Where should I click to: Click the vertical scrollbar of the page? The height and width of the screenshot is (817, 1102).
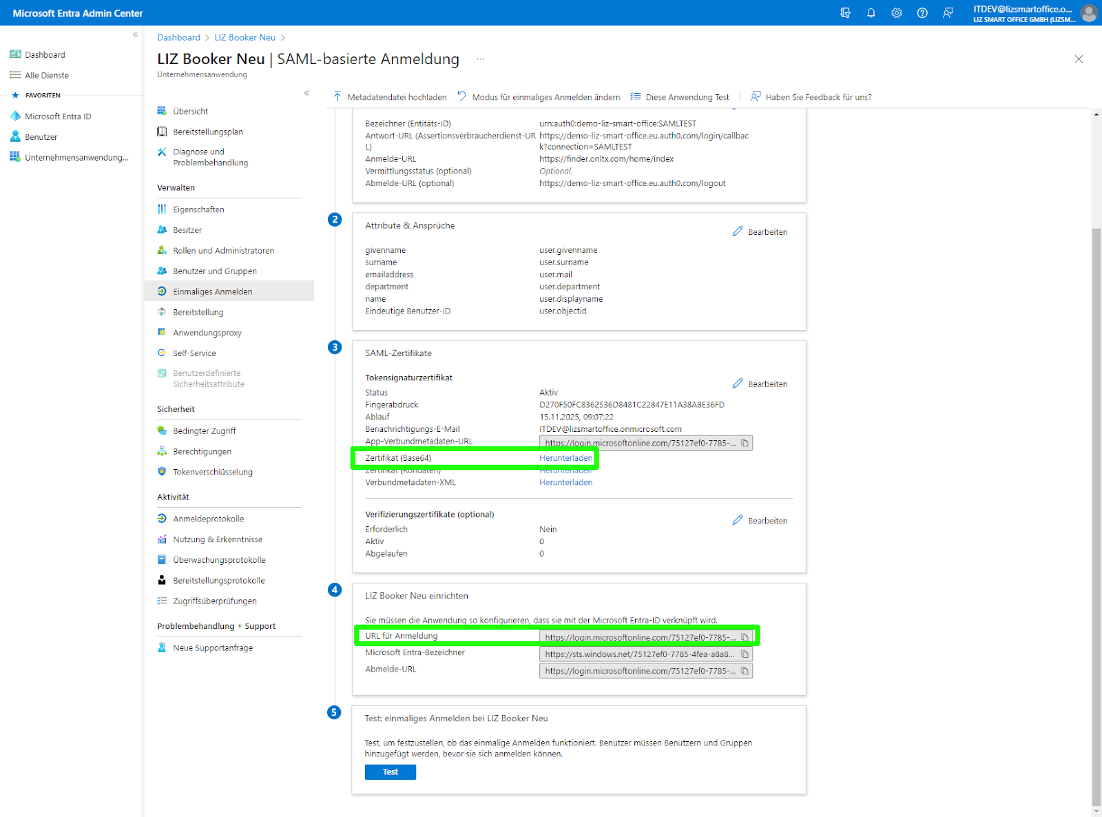click(x=1096, y=517)
